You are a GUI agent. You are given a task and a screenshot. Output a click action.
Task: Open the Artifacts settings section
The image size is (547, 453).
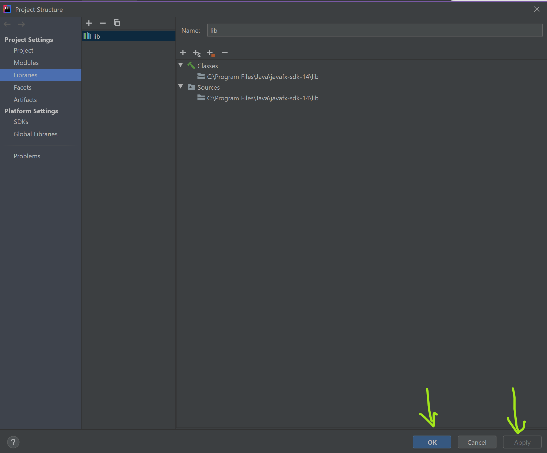(x=25, y=100)
